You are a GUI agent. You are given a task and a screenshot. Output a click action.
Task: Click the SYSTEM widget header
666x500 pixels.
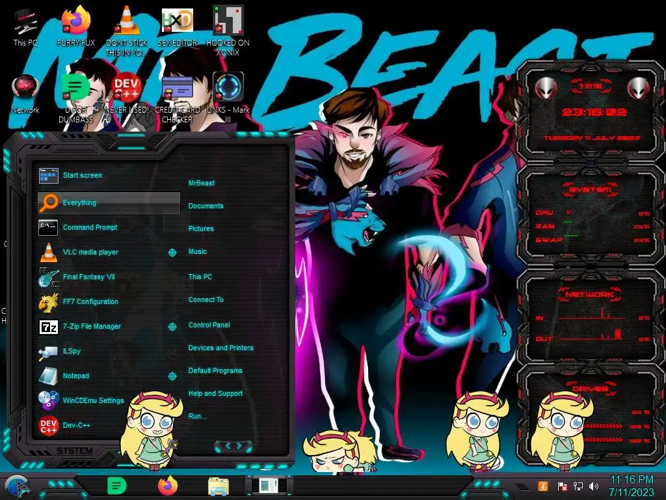point(591,189)
